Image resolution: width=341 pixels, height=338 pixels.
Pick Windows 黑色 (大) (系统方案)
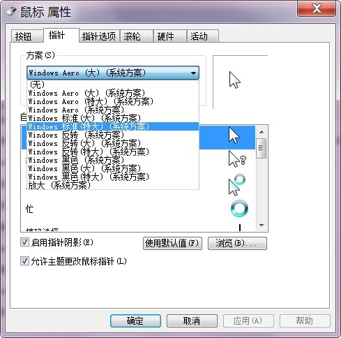tap(113, 168)
